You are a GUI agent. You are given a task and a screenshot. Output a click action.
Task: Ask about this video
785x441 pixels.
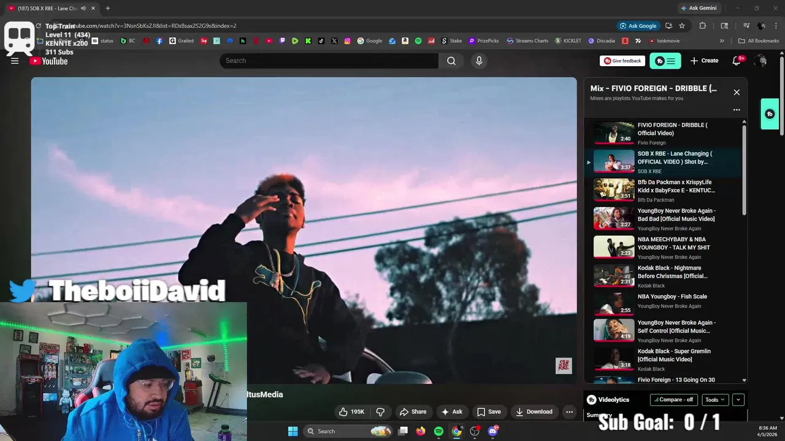[x=452, y=412]
